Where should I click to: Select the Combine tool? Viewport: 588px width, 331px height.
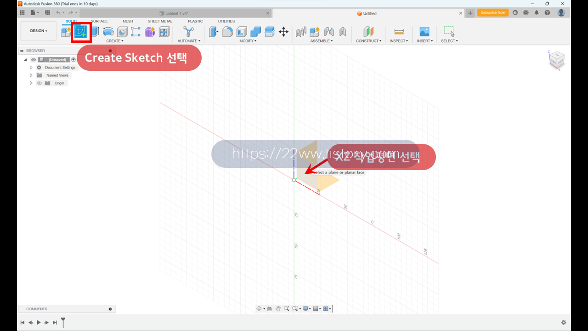click(256, 32)
